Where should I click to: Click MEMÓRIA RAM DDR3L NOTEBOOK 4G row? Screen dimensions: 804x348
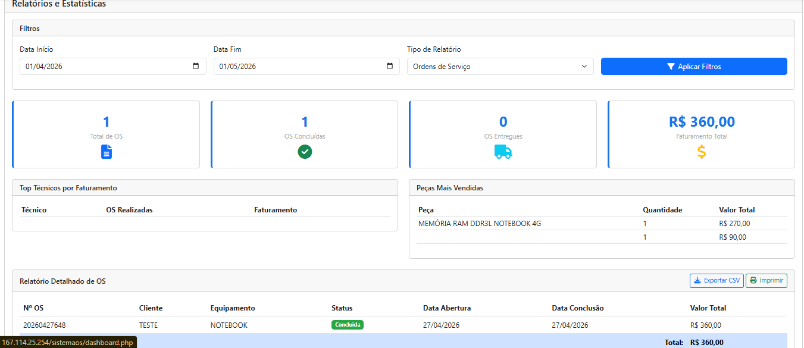pos(602,224)
